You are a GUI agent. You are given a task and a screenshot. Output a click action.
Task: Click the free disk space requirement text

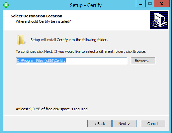point(52,109)
